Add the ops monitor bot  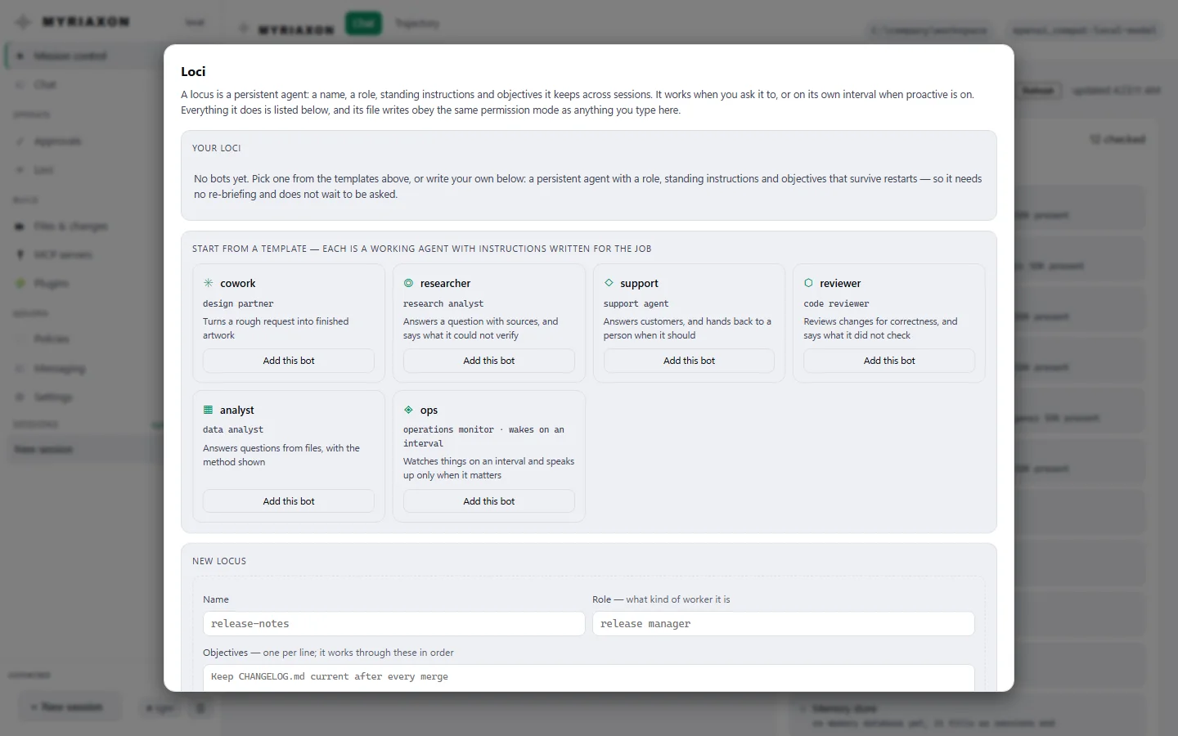click(489, 501)
